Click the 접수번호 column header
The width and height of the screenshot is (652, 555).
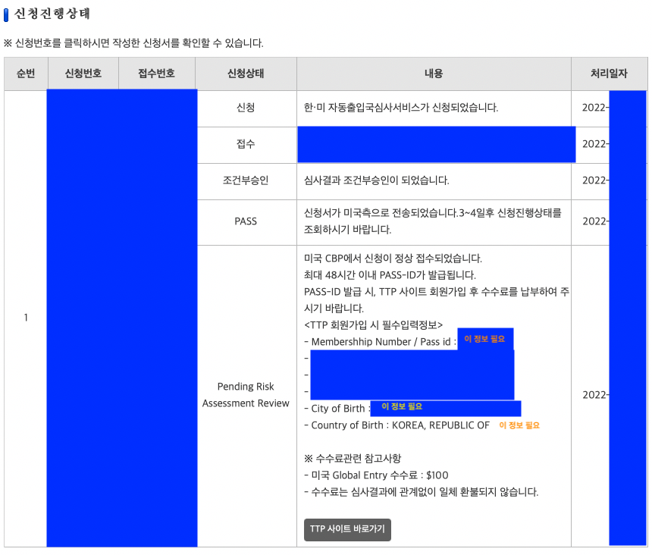tap(158, 74)
